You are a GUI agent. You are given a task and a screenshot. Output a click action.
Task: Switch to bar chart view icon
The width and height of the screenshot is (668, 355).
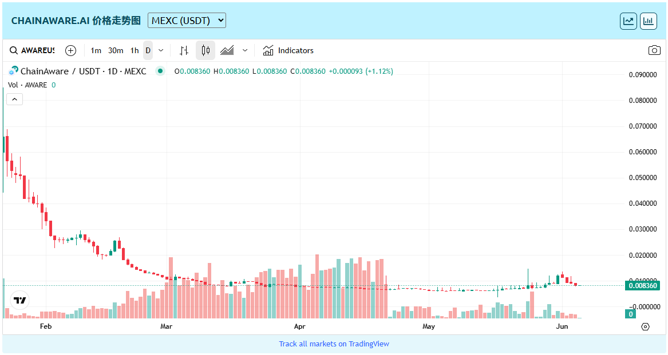649,21
